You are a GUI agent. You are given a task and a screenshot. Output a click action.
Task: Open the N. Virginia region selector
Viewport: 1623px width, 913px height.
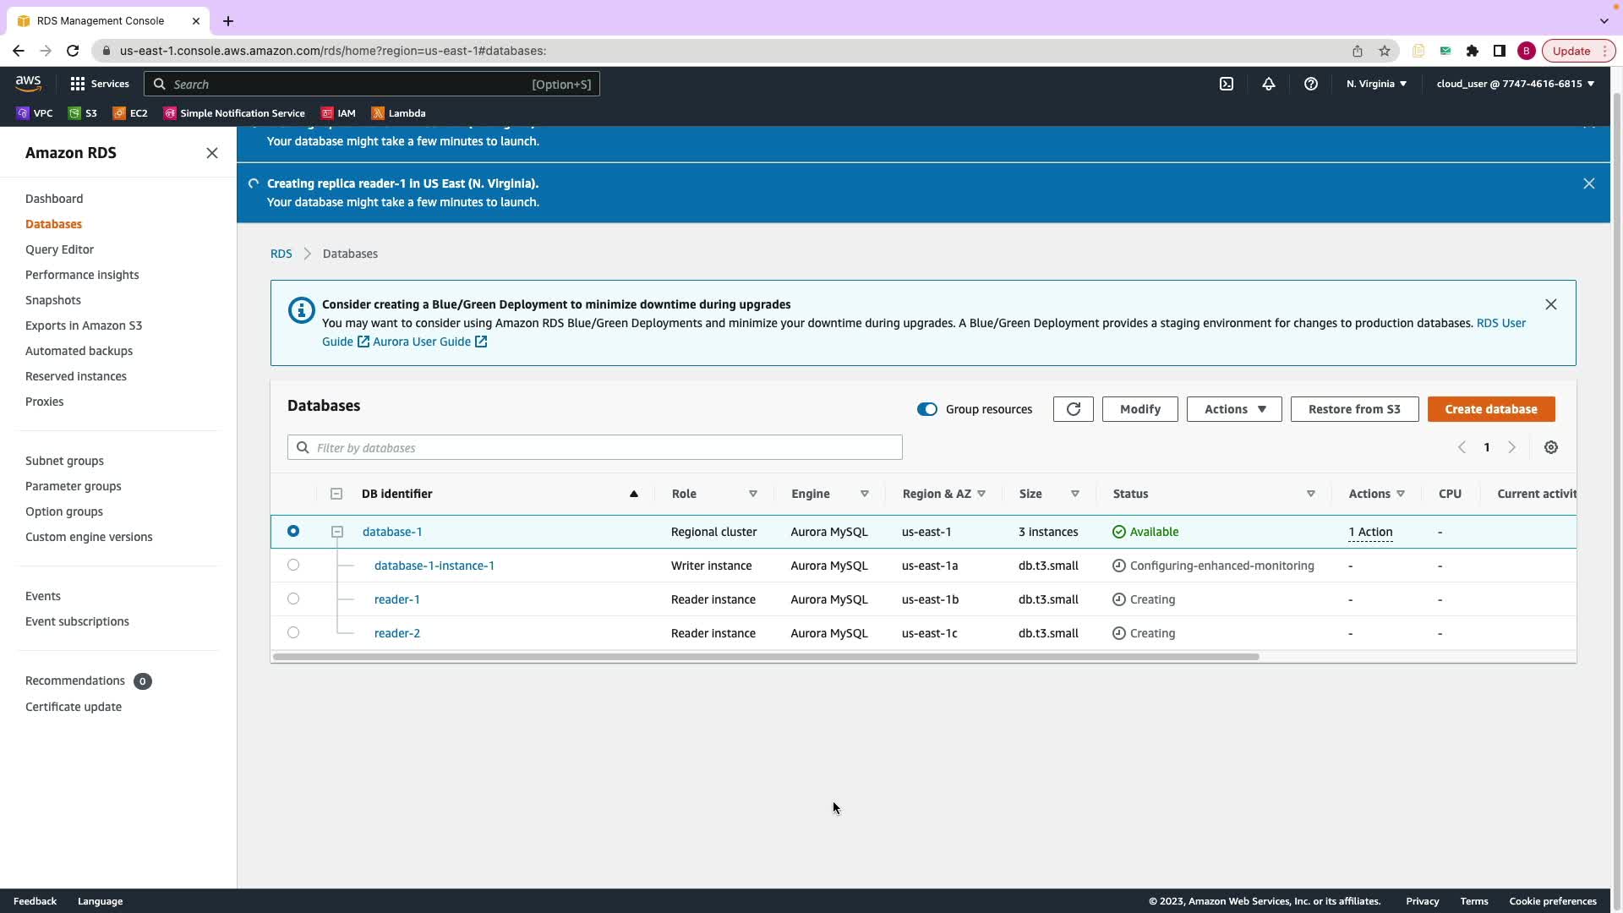pos(1377,84)
